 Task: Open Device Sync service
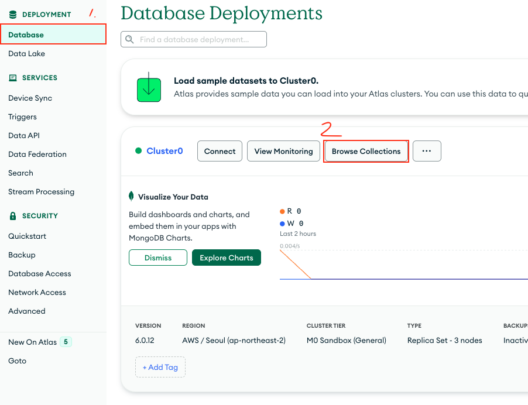click(x=30, y=98)
